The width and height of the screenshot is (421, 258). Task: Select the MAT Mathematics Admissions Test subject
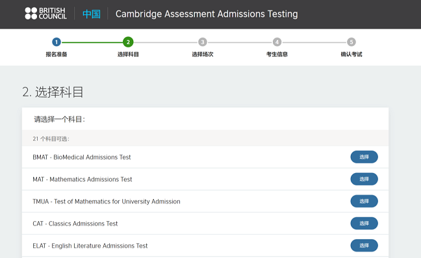pyautogui.click(x=364, y=179)
